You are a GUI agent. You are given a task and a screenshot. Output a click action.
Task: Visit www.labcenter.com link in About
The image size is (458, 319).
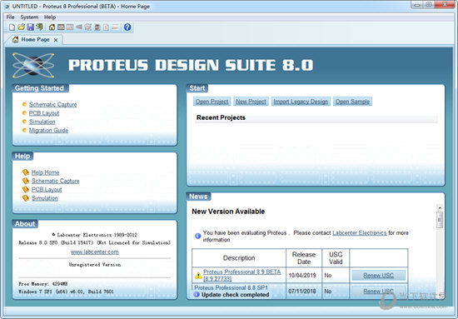point(95,252)
